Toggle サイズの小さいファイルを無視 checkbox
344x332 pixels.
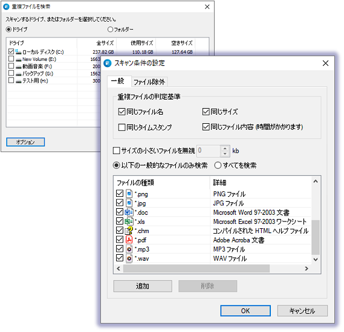(116, 151)
